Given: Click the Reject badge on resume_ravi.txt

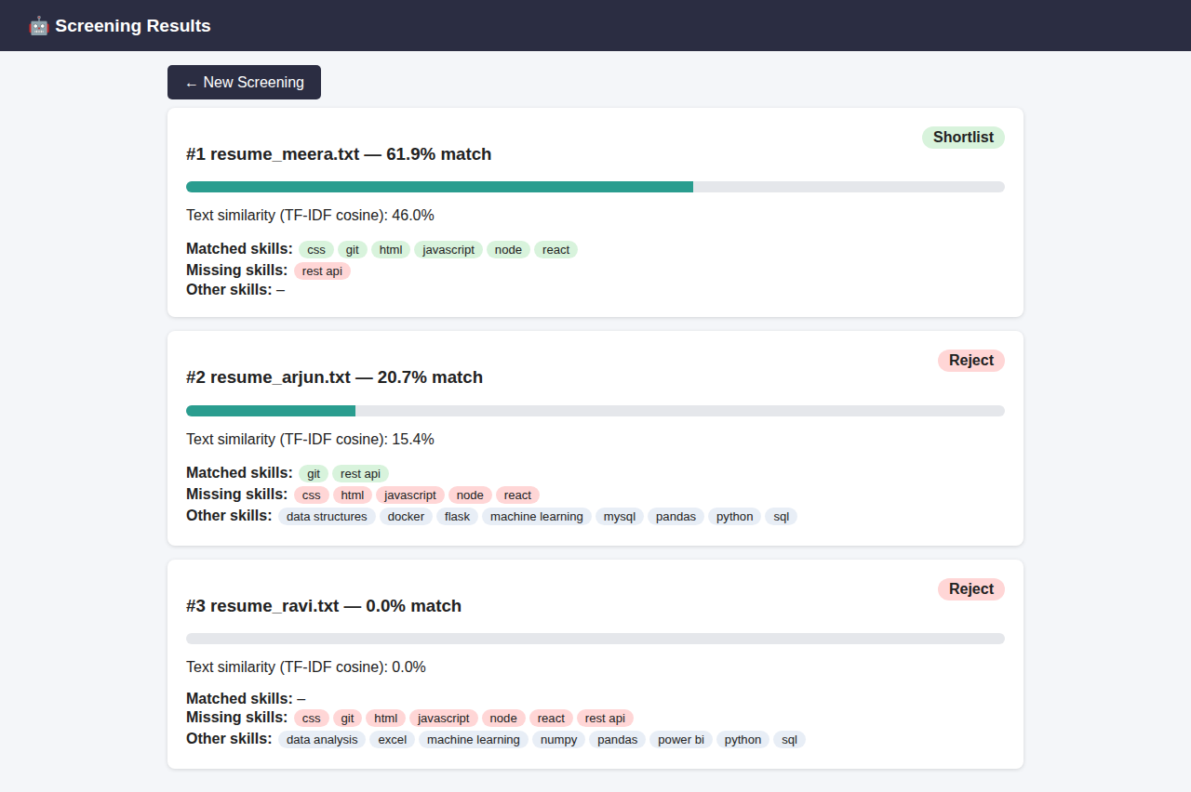Looking at the screenshot, I should pyautogui.click(x=971, y=589).
